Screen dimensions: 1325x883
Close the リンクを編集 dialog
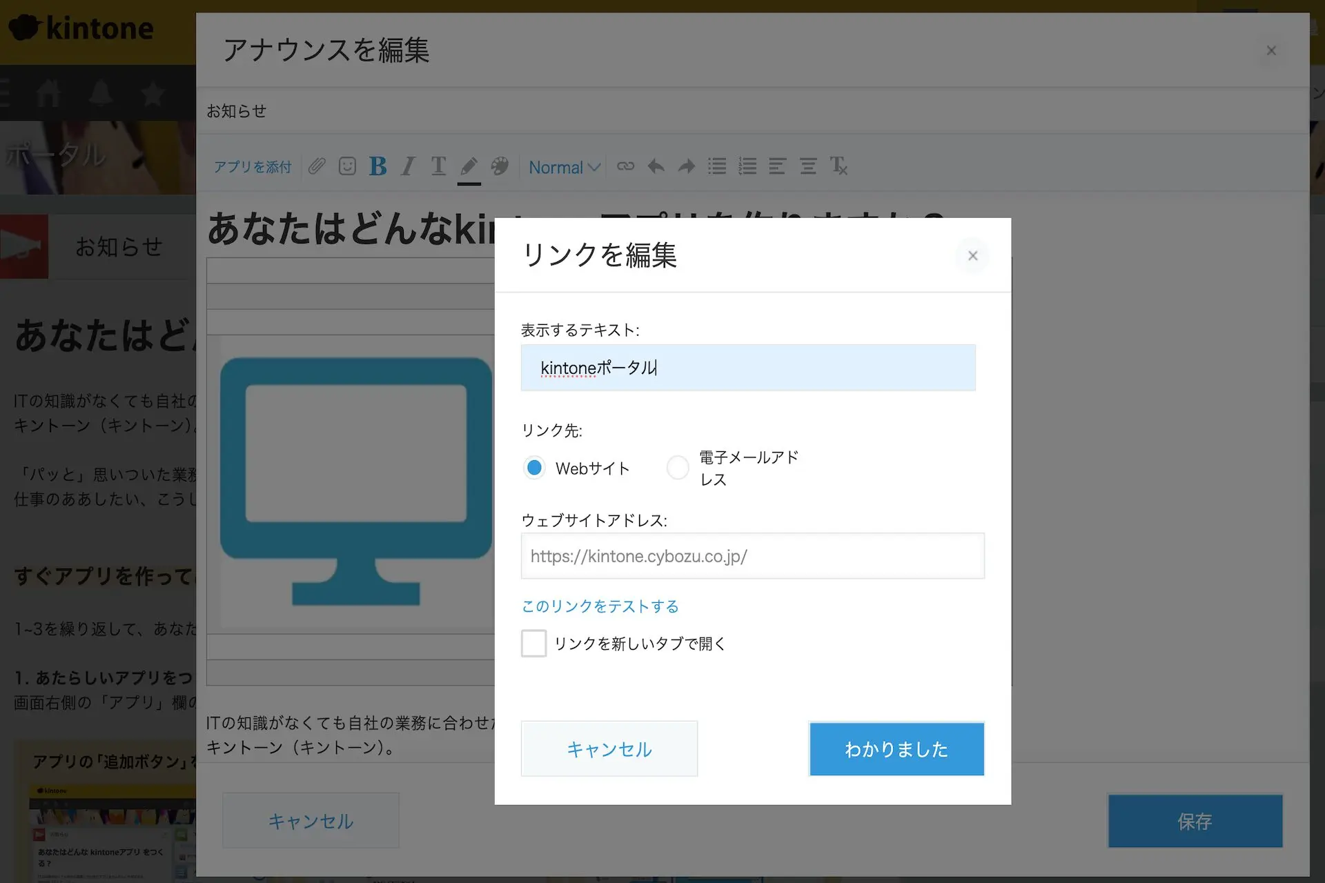pyautogui.click(x=973, y=256)
